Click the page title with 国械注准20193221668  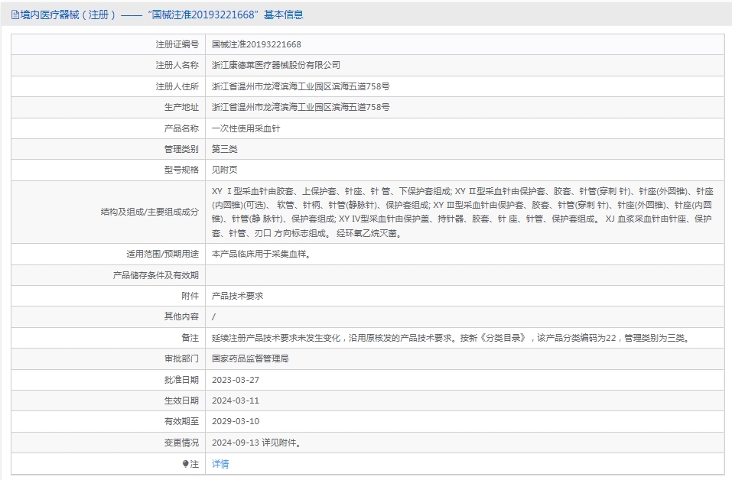(x=157, y=15)
